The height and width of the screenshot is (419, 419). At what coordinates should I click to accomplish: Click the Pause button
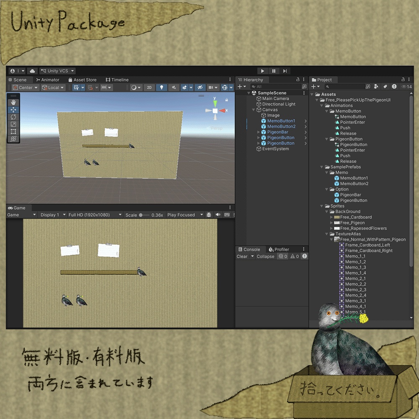[274, 71]
